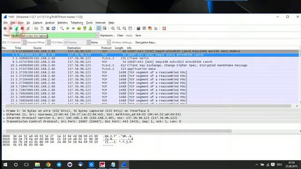Image resolution: width=301 pixels, height=169 pixels.
Task: Toggle packet list colorization icon
Action: point(99,29)
